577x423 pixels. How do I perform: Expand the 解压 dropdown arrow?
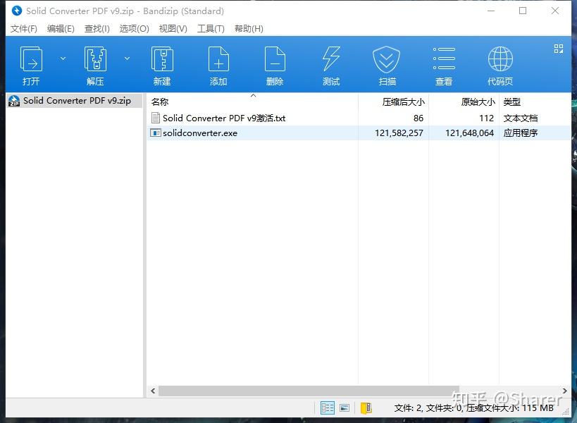point(125,58)
